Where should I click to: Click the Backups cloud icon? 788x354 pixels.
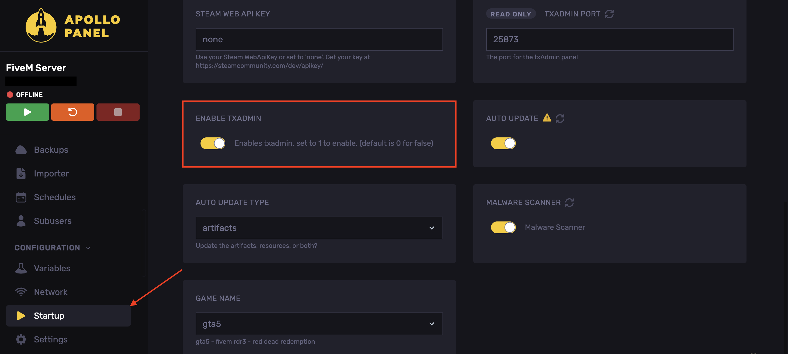21,150
